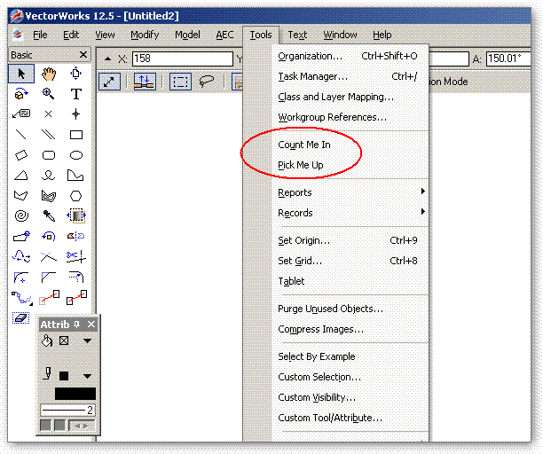
Task: Choose Task Manager…
Action: point(350,76)
